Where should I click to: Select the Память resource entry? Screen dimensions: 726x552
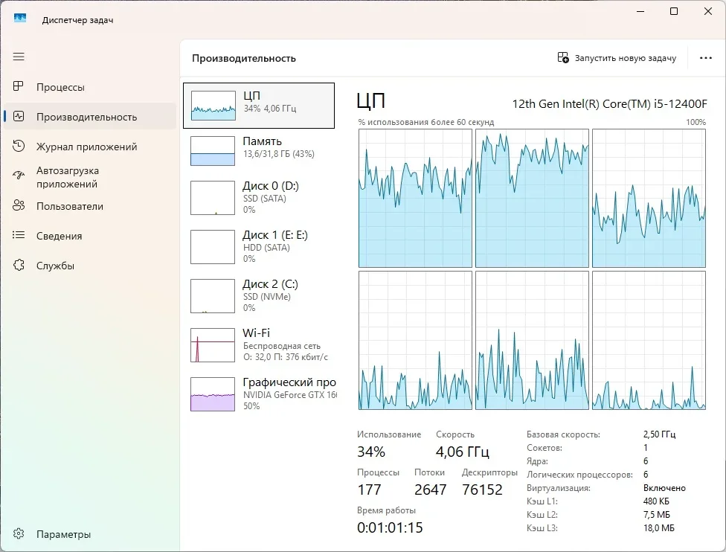(259, 150)
